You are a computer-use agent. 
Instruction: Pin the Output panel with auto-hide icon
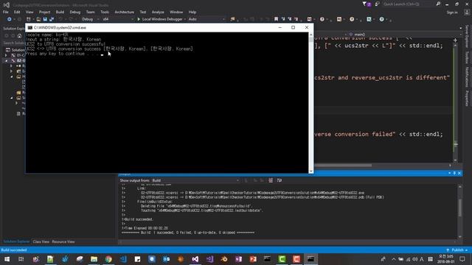454,173
